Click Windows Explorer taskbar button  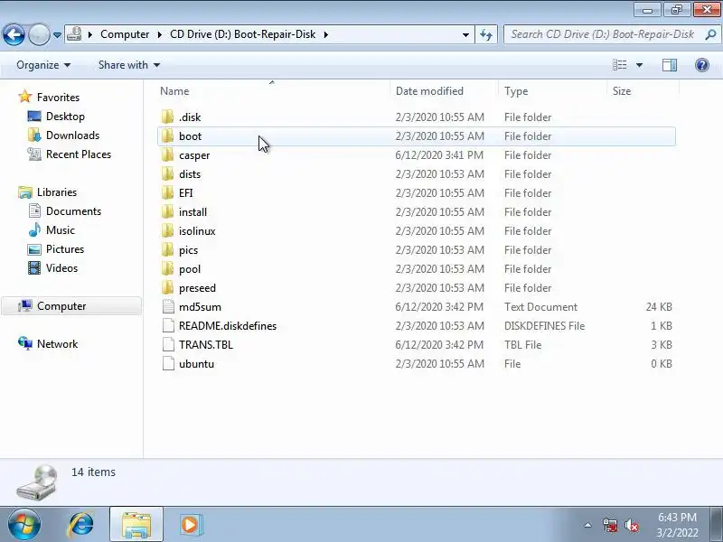[x=136, y=525]
